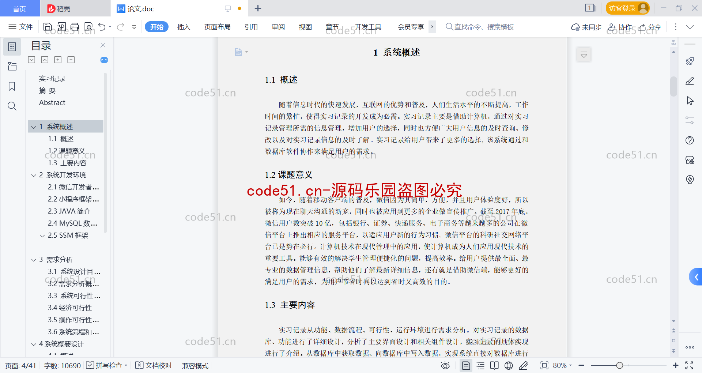The width and height of the screenshot is (702, 373).
Task: Click the smart outline blue icon
Action: pos(104,60)
